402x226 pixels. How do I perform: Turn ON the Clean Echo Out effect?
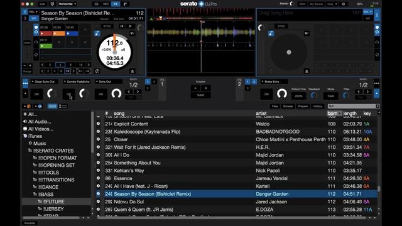pos(36,94)
